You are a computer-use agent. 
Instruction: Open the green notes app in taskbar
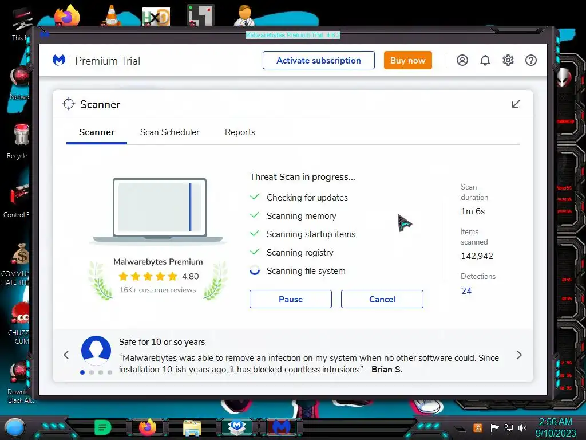tap(103, 427)
